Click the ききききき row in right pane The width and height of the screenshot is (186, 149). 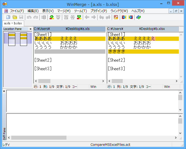pos(143,52)
